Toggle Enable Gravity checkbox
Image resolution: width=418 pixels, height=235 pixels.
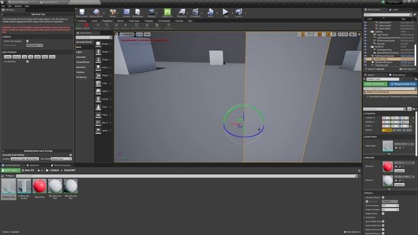tap(383, 213)
